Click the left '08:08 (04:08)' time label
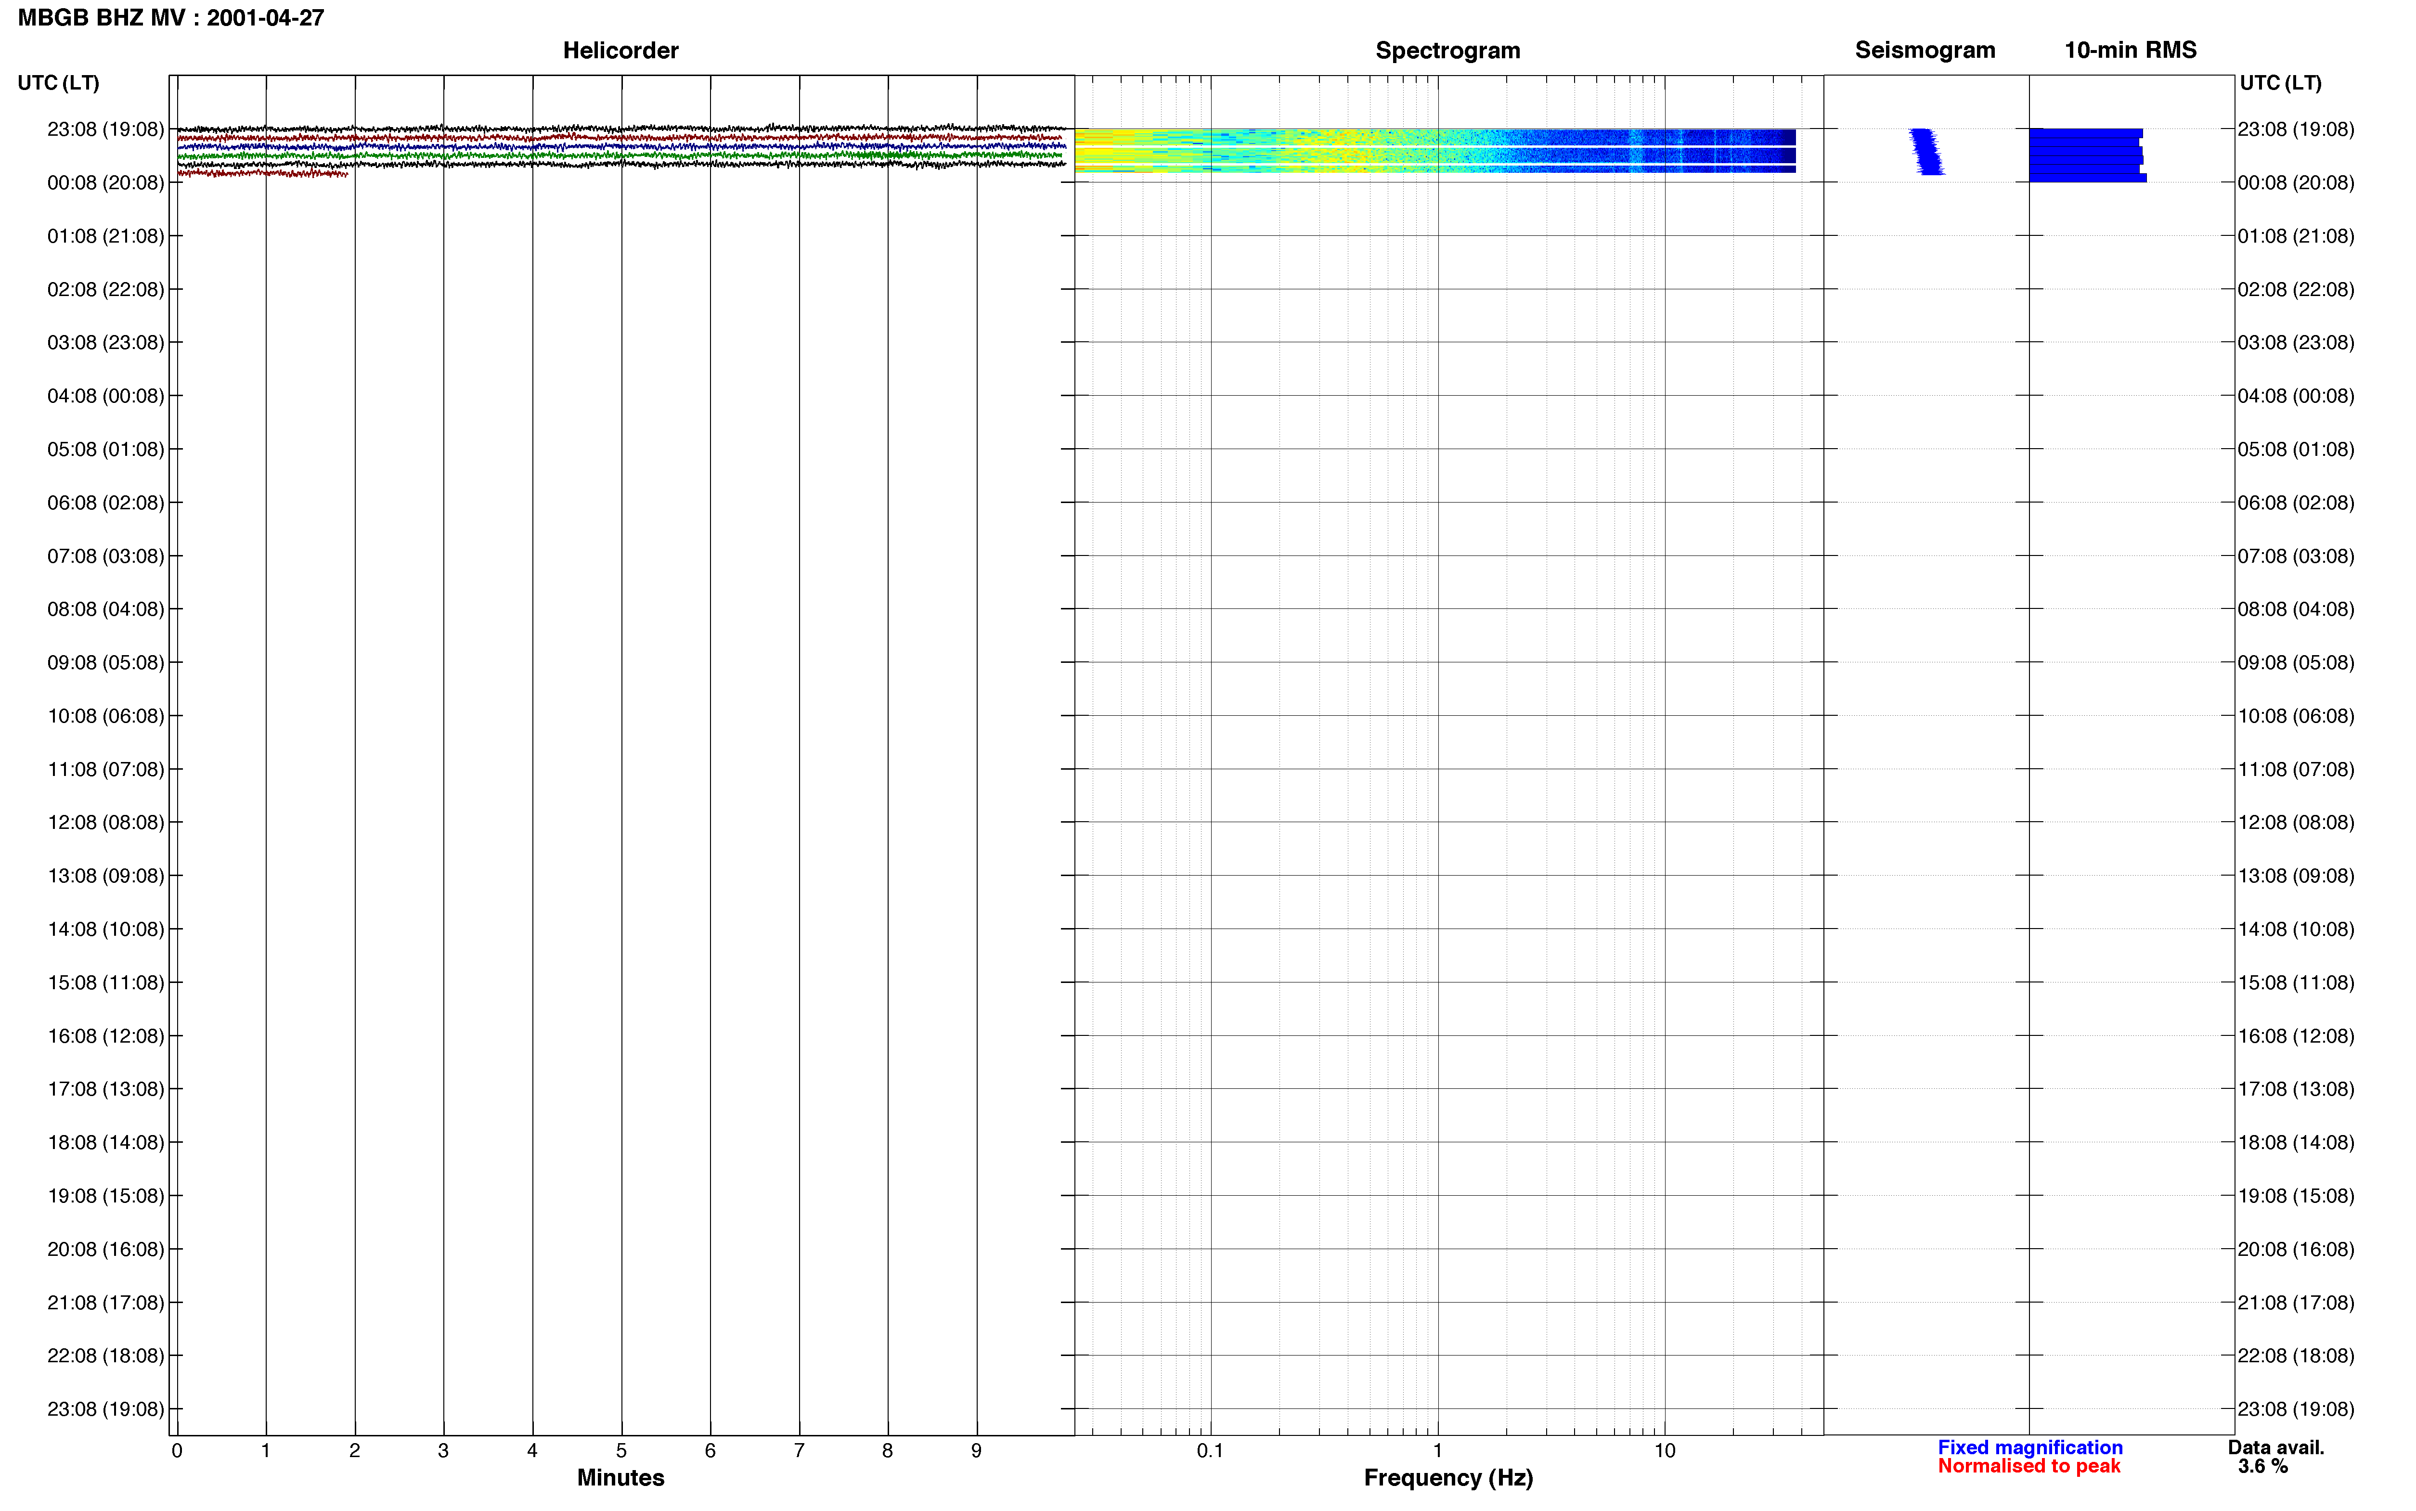2416x1511 pixels. pyautogui.click(x=105, y=609)
